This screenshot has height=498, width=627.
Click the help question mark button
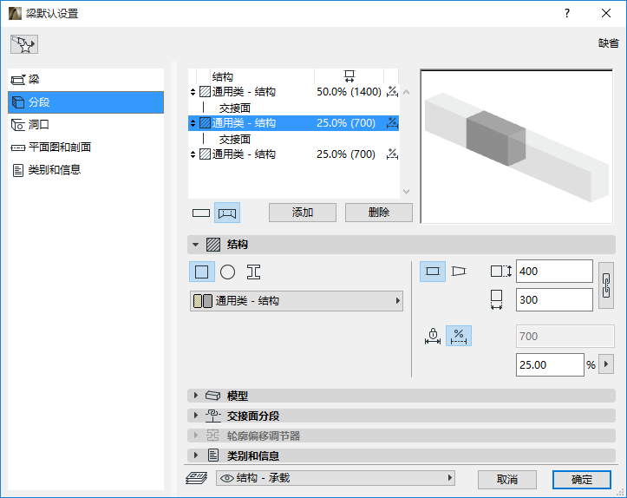[x=567, y=13]
